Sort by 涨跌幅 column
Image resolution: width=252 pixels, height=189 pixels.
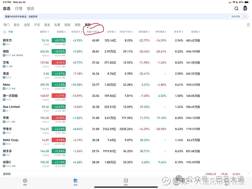(61, 32)
